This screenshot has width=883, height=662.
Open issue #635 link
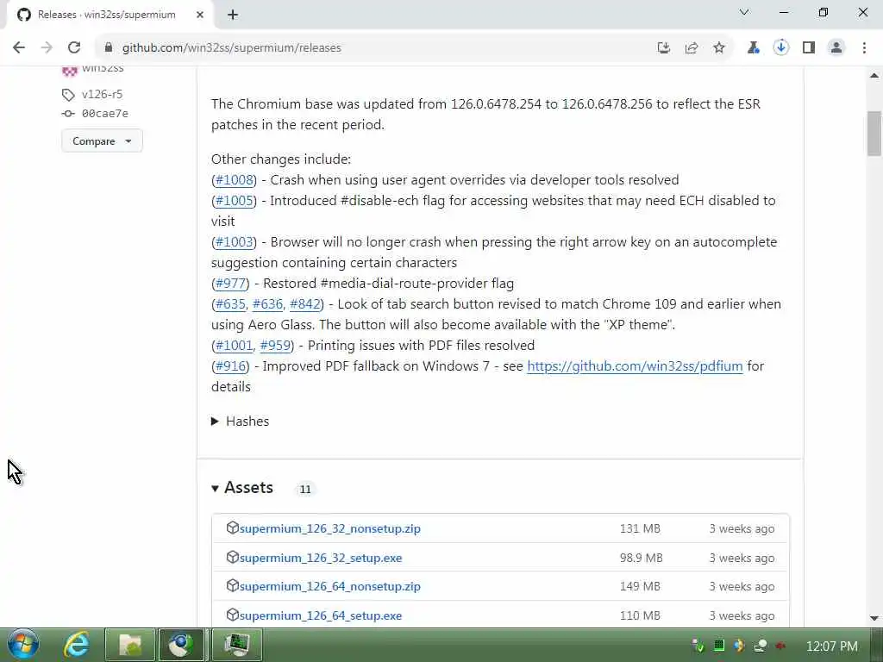click(x=231, y=304)
